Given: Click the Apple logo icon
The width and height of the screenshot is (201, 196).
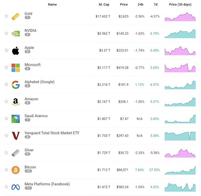Looking at the screenshot, I should [x=15, y=50].
